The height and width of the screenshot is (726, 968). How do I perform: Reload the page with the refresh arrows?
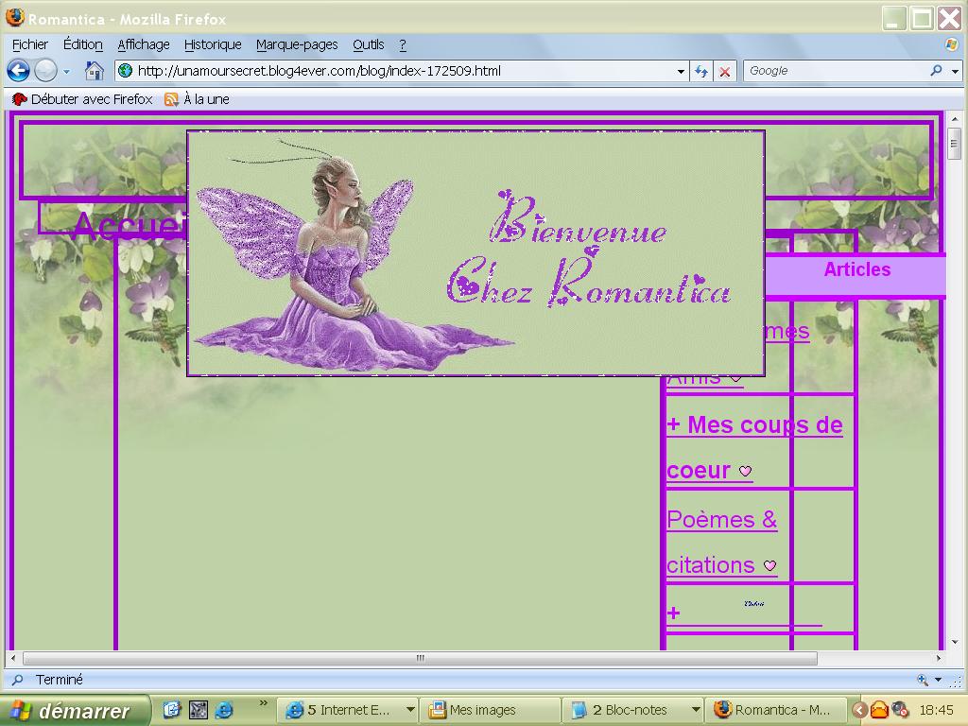700,72
